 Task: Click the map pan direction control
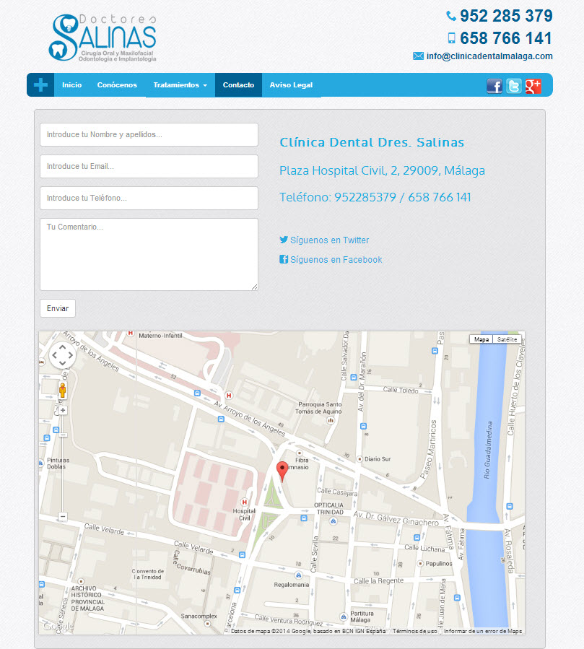(x=63, y=354)
